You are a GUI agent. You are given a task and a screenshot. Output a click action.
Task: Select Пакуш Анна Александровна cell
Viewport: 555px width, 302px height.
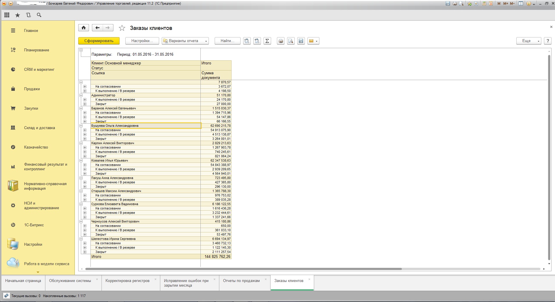point(145,178)
